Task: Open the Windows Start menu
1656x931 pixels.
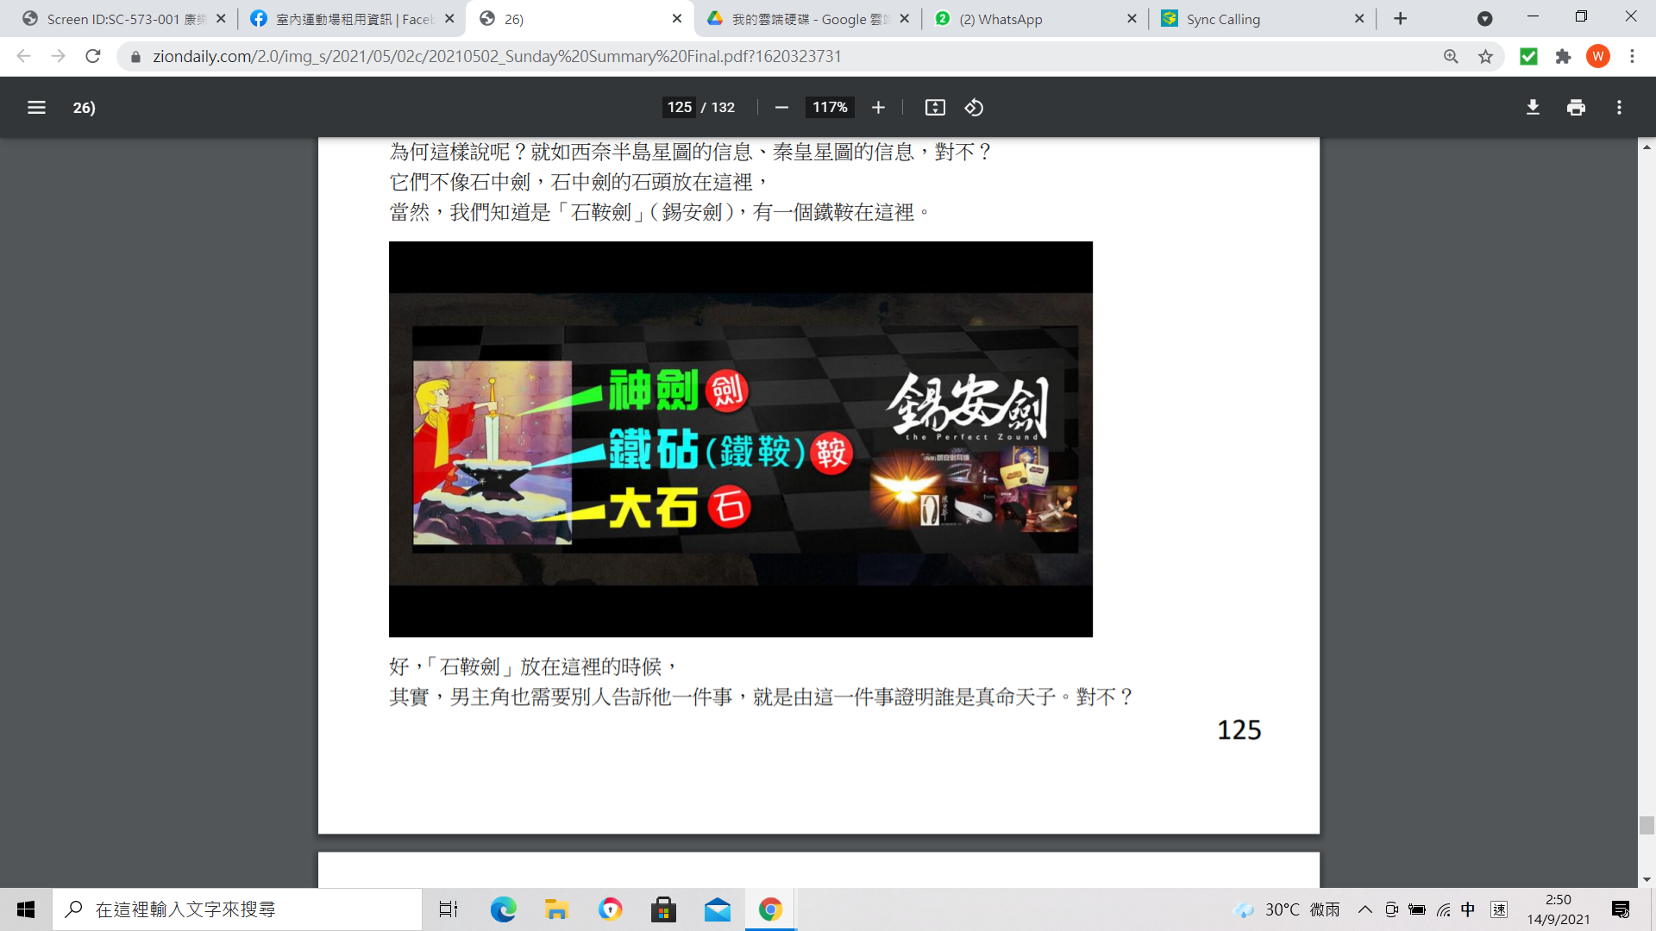Action: (x=26, y=909)
